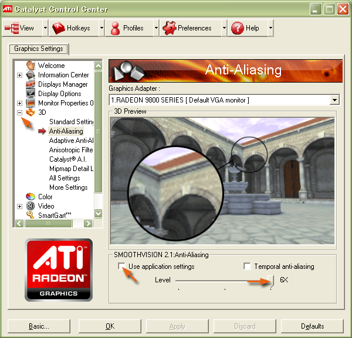The height and width of the screenshot is (338, 352).
Task: Select the Video film reel icon
Action: coord(31,206)
